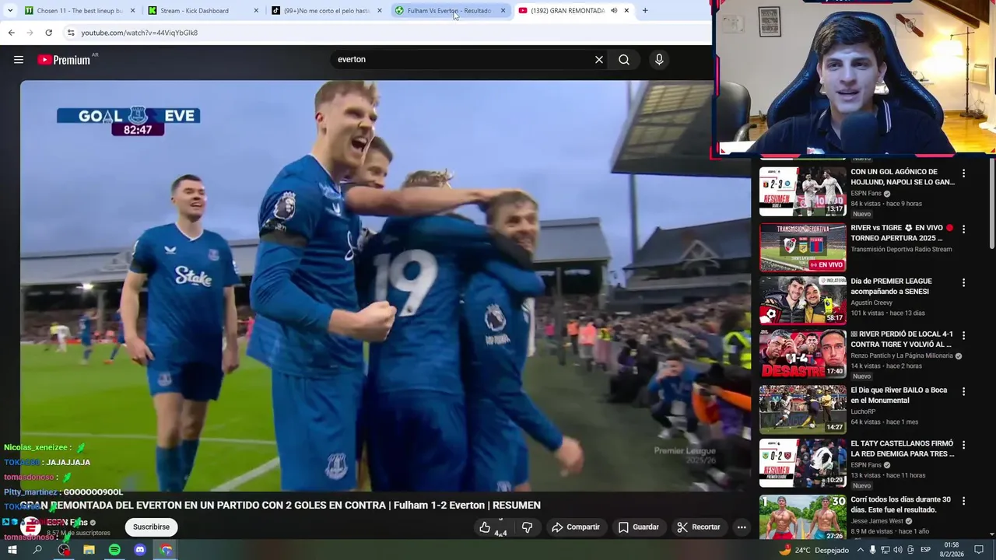The width and height of the screenshot is (996, 560).
Task: Open Windows taskbar search
Action: point(37,550)
